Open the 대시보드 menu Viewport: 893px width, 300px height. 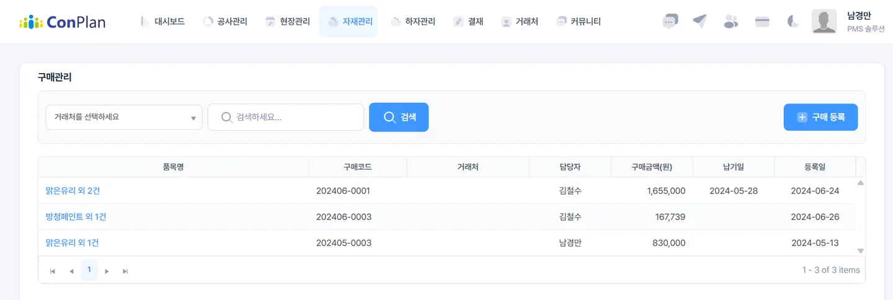pos(162,22)
